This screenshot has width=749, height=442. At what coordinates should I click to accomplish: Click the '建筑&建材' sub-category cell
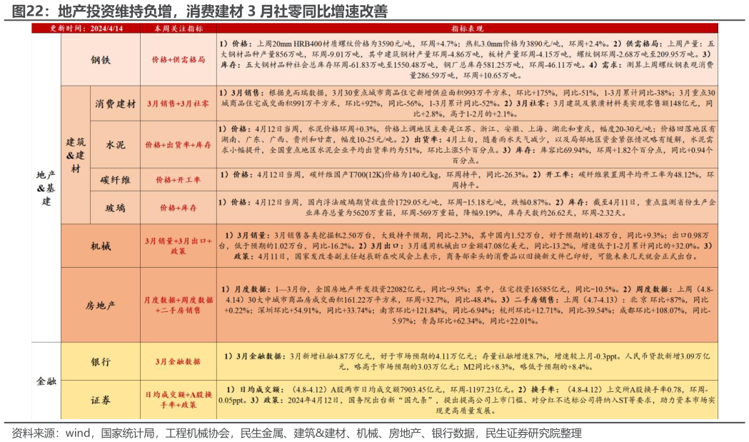(x=76, y=155)
